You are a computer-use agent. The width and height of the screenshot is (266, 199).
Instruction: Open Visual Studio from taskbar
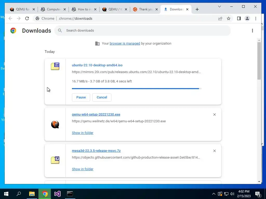(57, 194)
